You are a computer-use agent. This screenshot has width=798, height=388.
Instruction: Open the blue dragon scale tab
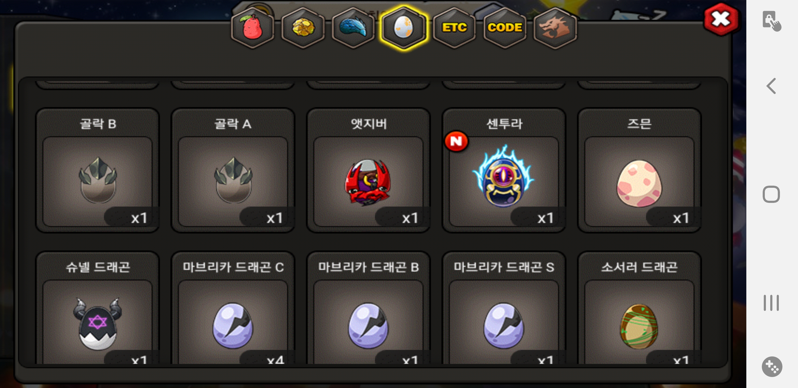tap(353, 28)
